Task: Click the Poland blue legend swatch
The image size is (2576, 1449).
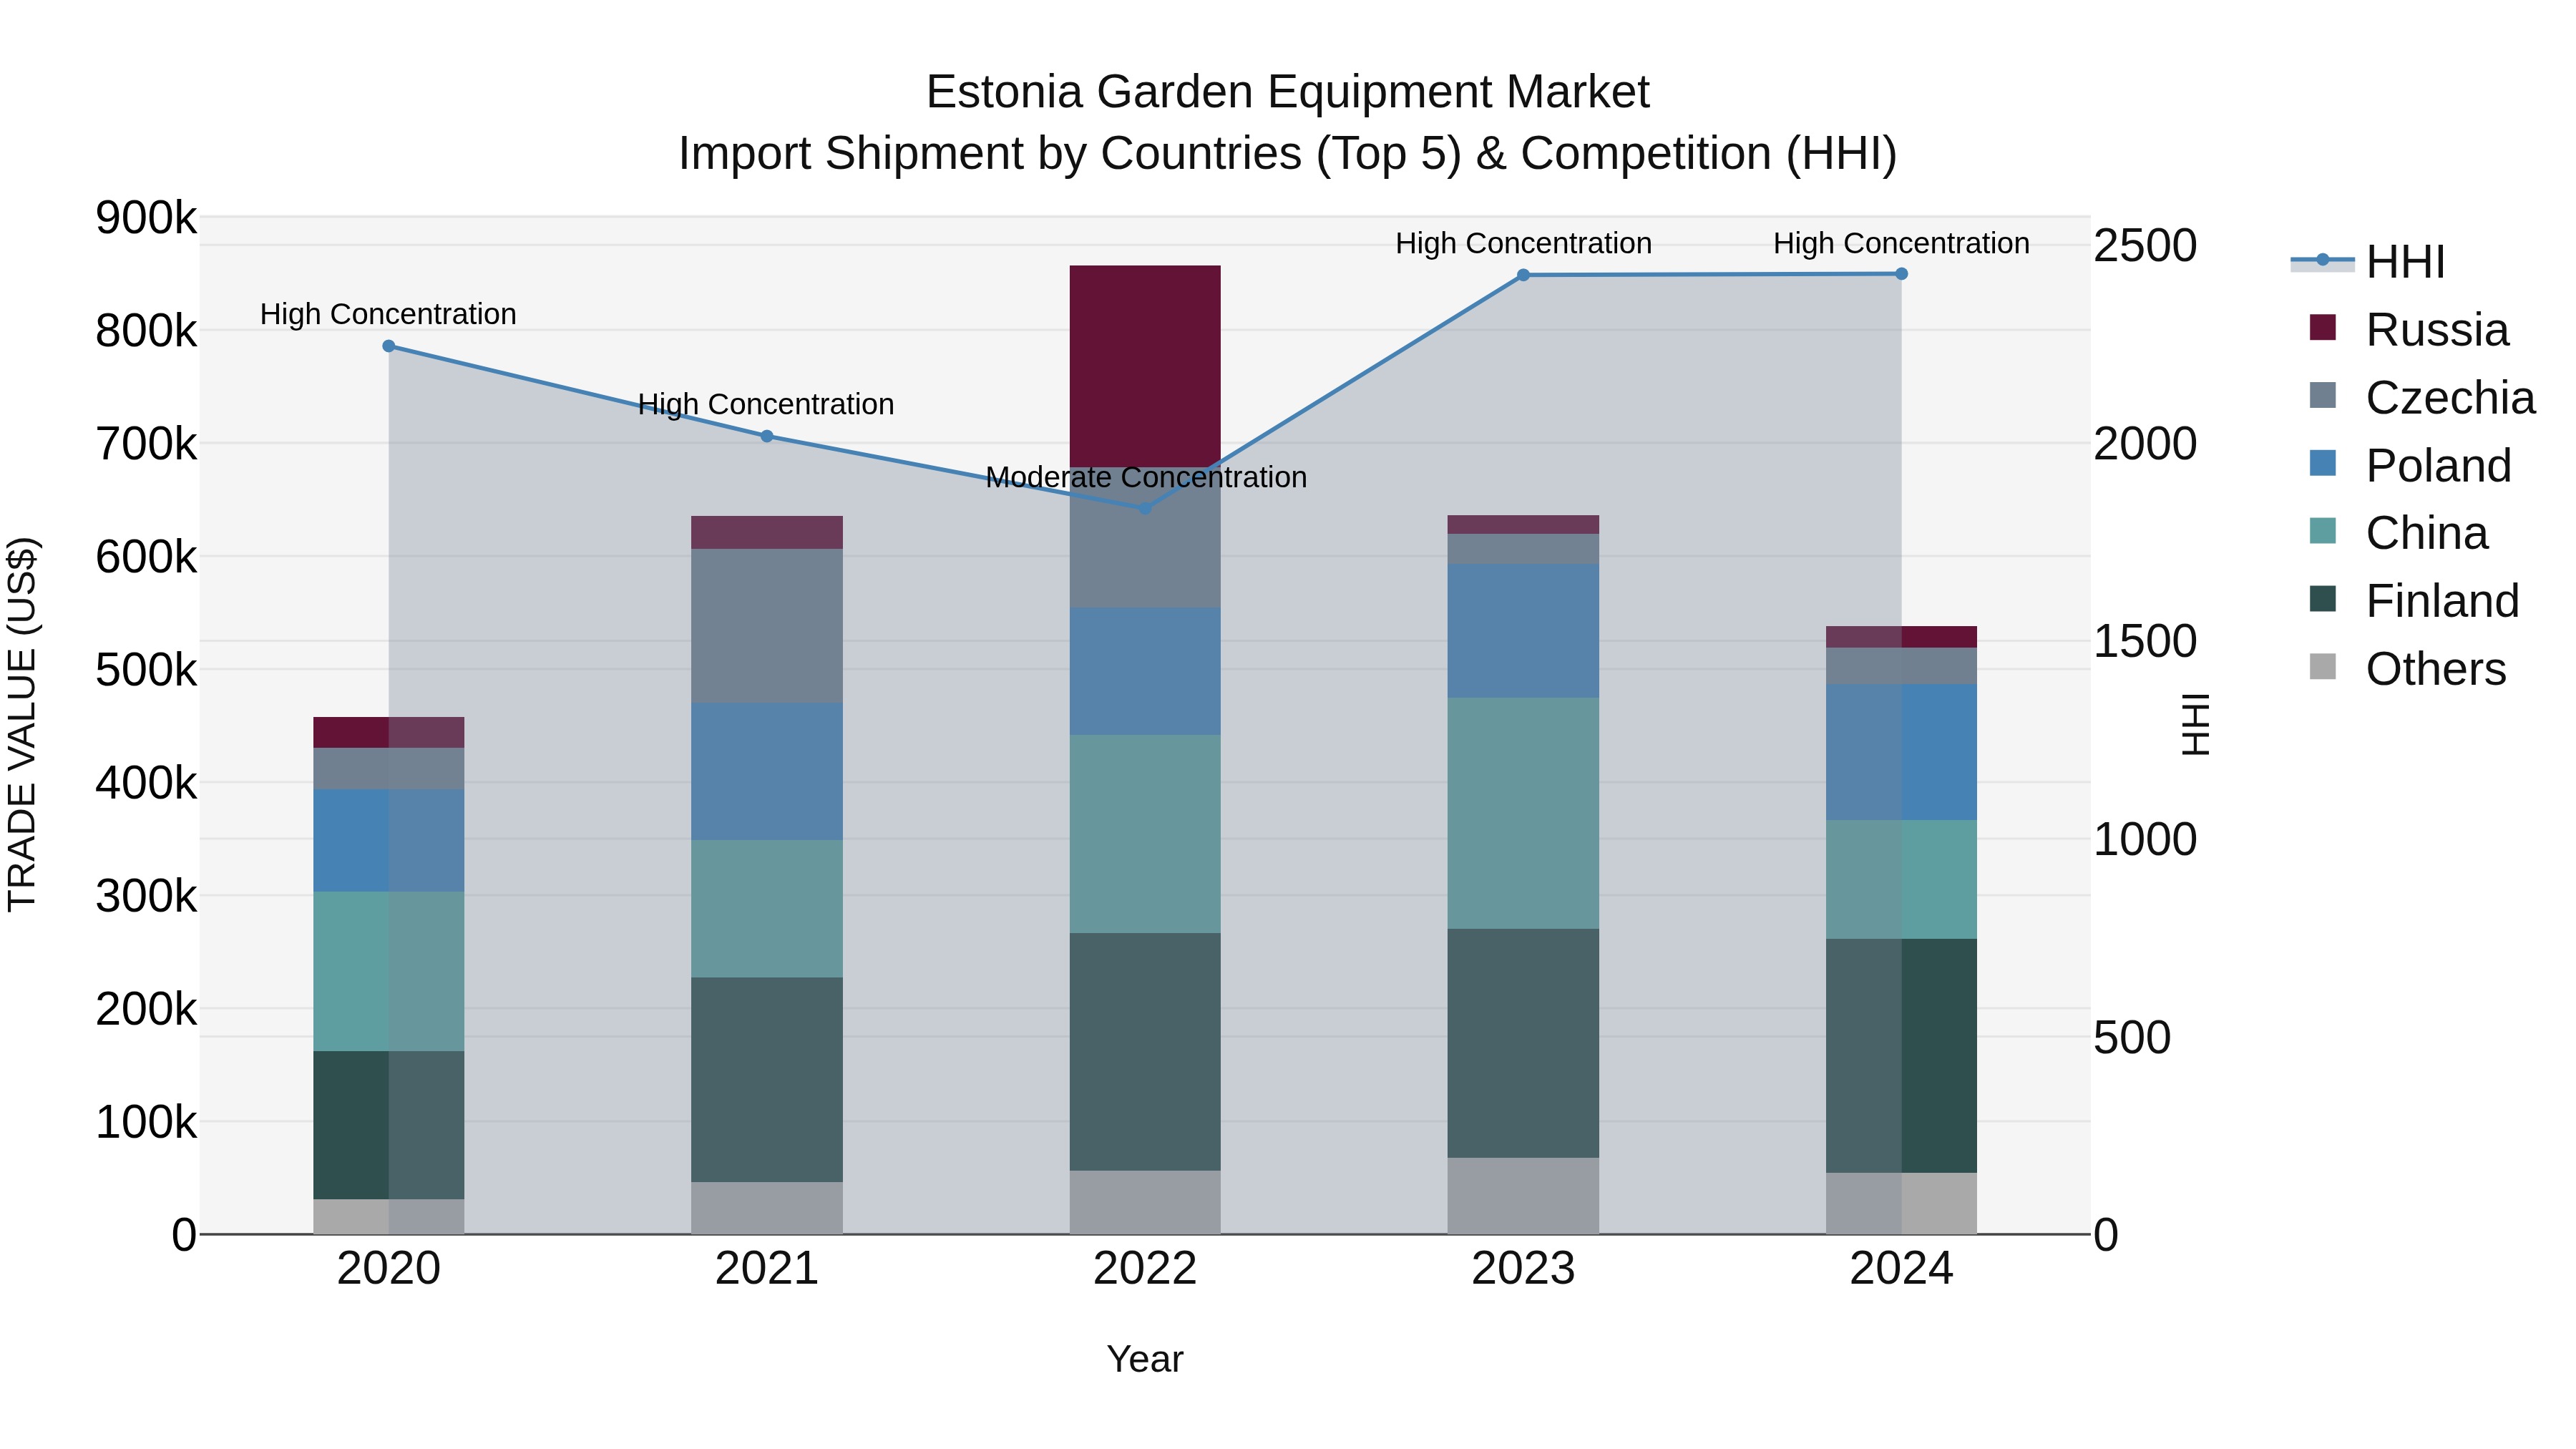Action: (2323, 463)
